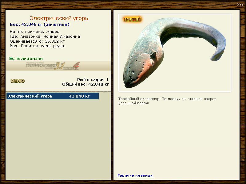Open the МЕНЮ button

pyautogui.click(x=18, y=81)
